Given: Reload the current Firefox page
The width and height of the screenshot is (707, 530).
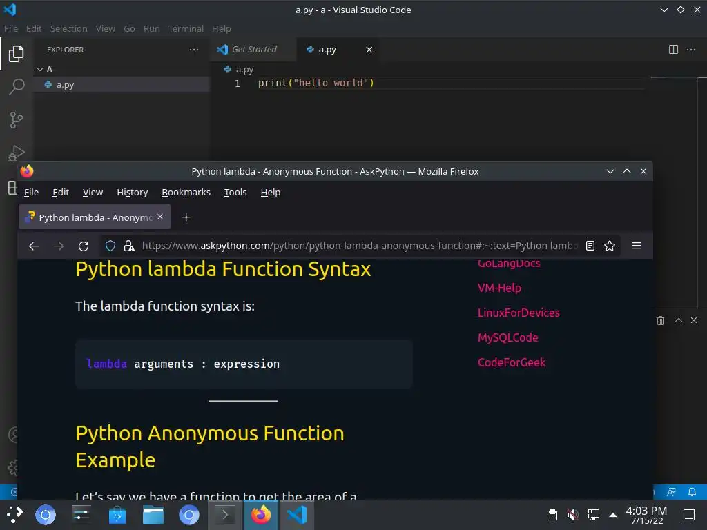Looking at the screenshot, I should 84,246.
